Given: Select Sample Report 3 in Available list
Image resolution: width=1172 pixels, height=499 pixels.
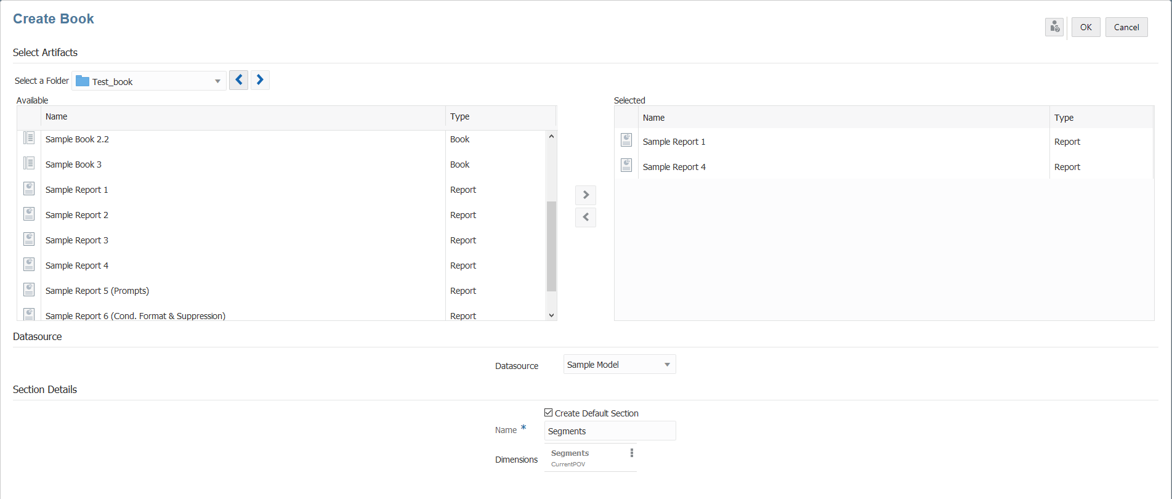Looking at the screenshot, I should 77,240.
